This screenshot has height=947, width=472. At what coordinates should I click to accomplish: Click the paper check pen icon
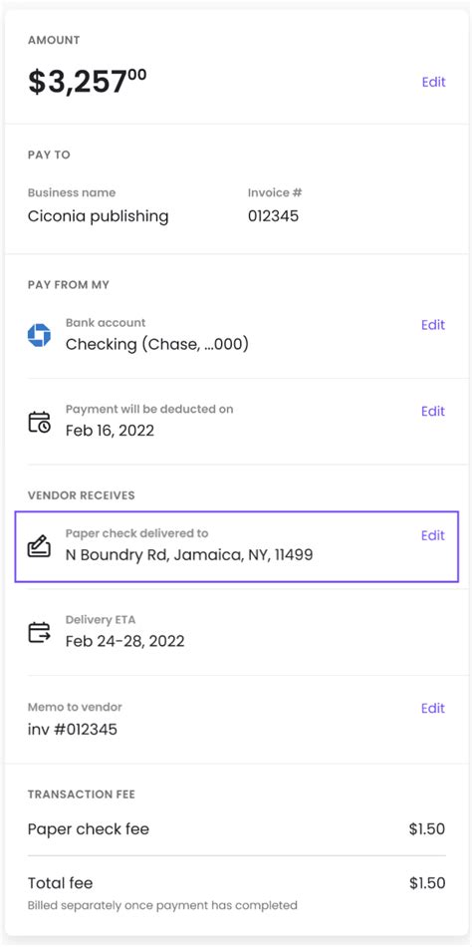click(x=40, y=546)
